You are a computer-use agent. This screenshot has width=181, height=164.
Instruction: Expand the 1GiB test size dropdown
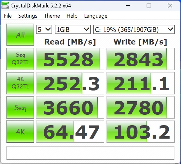click(x=73, y=29)
